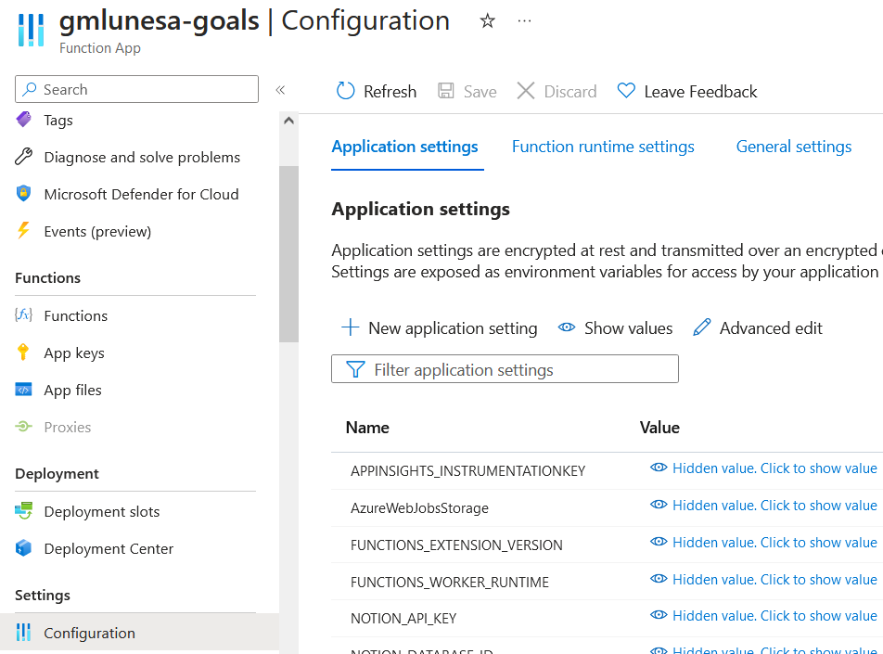Select the Deployment Center cube icon

coord(24,548)
